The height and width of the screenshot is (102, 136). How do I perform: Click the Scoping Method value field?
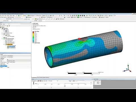(x=19, y=56)
